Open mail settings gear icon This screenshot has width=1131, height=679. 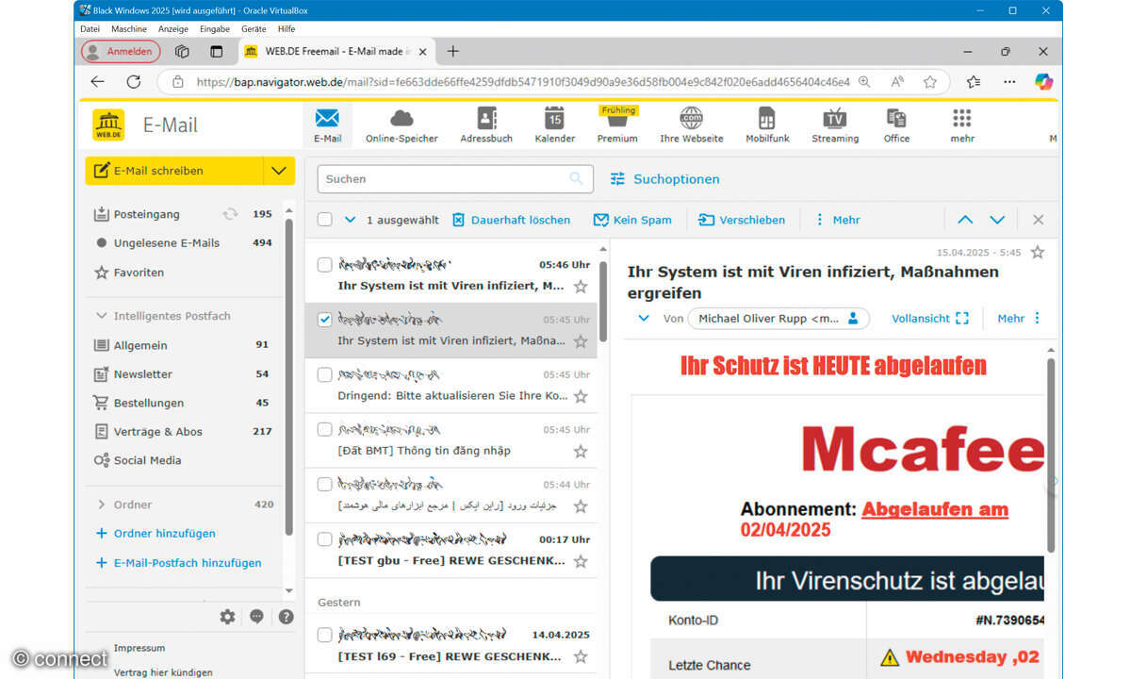click(x=227, y=617)
